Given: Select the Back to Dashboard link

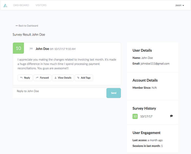Looking at the screenshot, I should [x=27, y=26].
